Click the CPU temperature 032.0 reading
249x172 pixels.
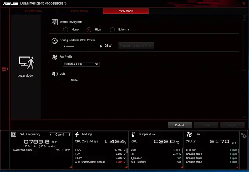pos(167,142)
